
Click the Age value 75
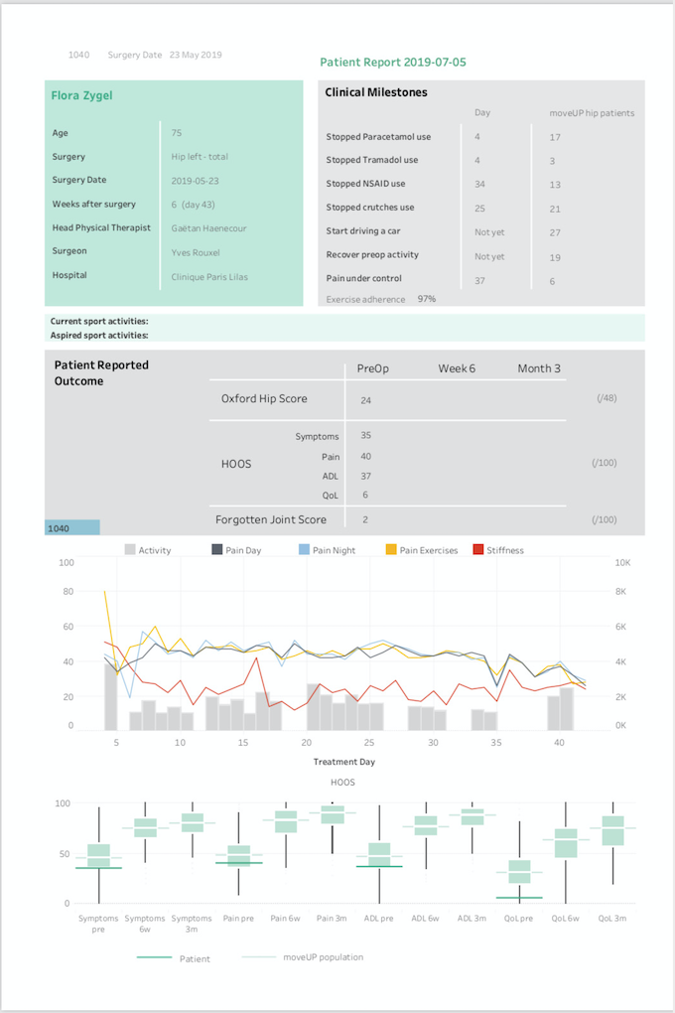pos(177,133)
